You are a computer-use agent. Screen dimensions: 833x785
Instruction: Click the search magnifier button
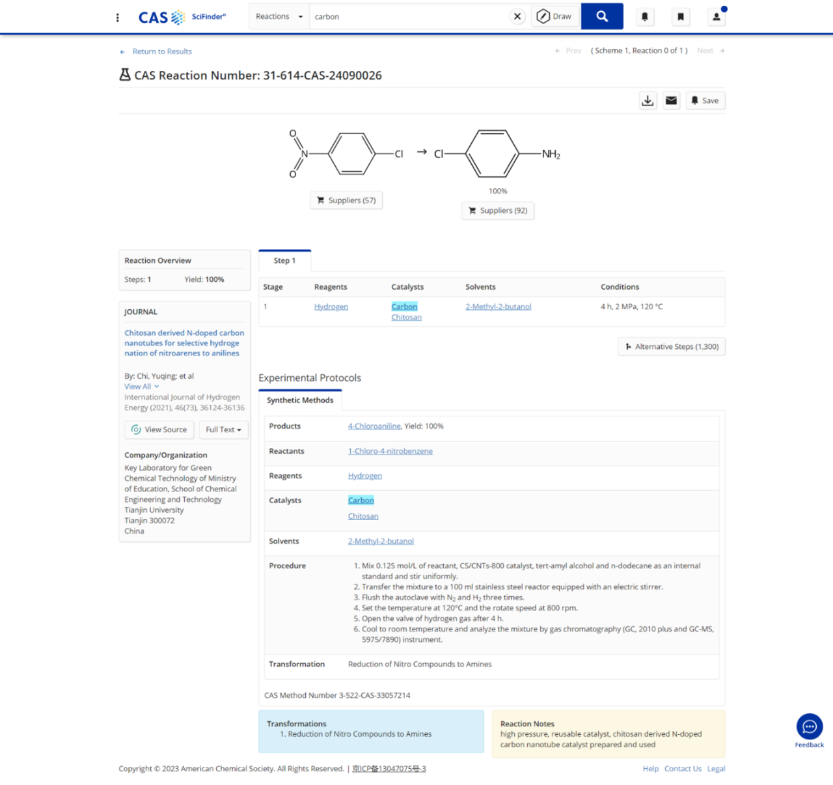point(601,17)
